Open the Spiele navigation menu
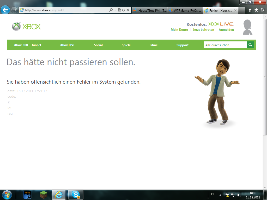 (126, 45)
